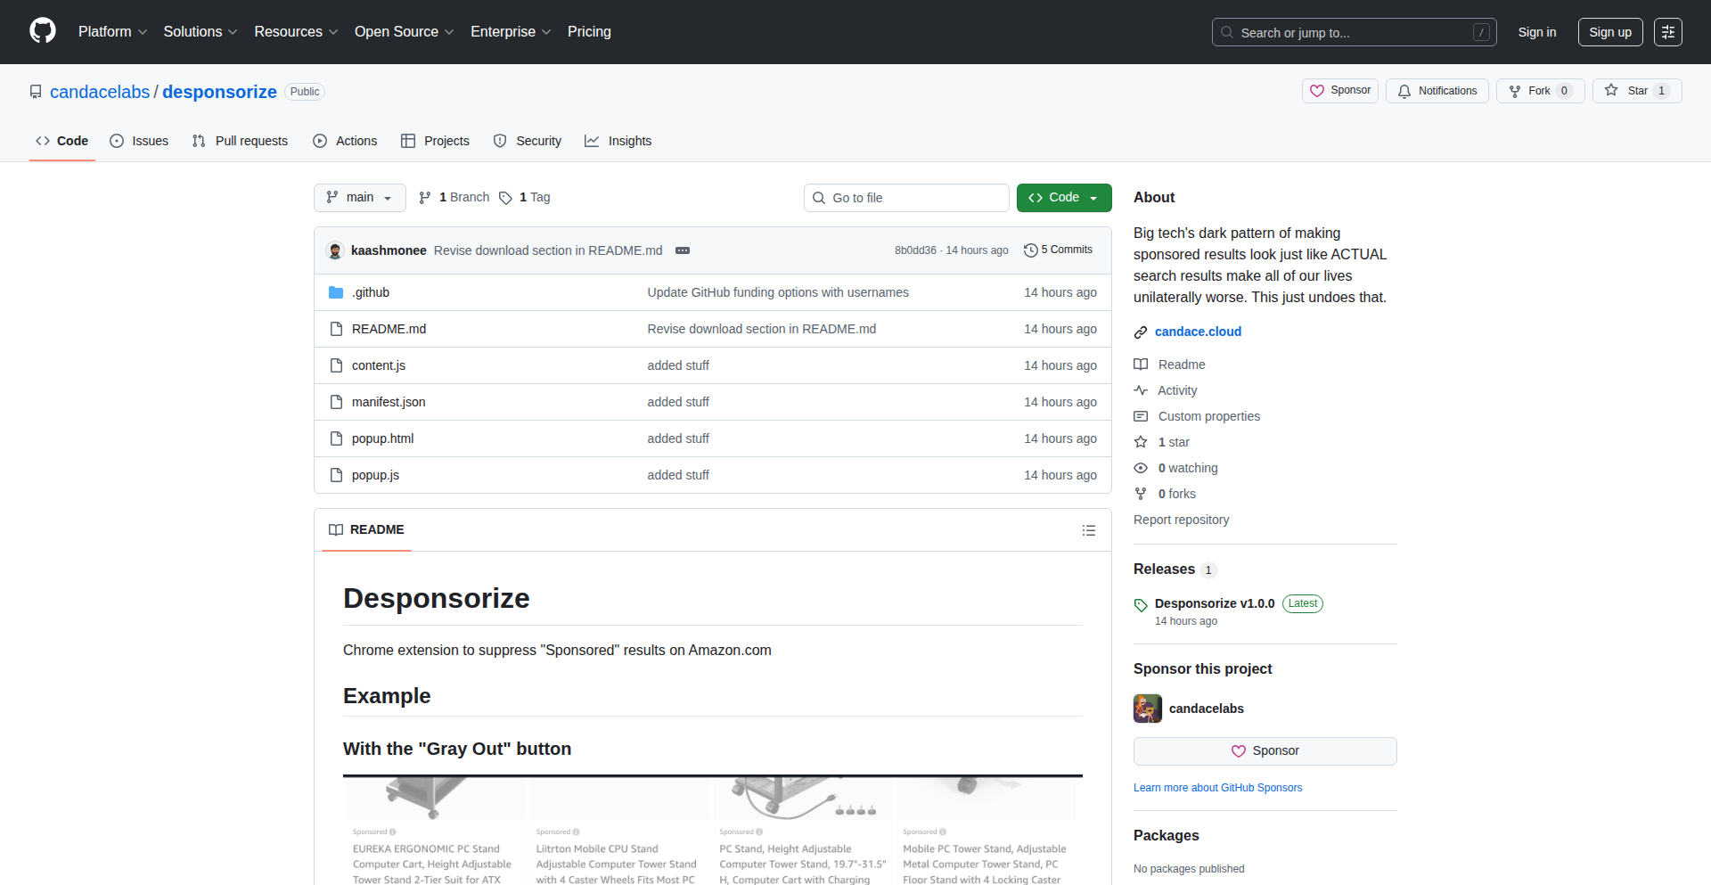The height and width of the screenshot is (885, 1711).
Task: Click the Public visibility badge
Action: pos(305,92)
